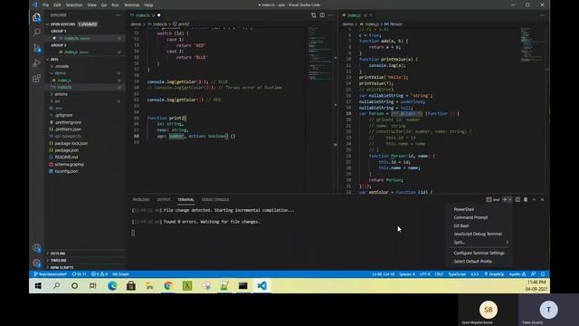The image size is (579, 326).
Task: Click Open Changes icon in left editor toolbar
Action: point(314,15)
